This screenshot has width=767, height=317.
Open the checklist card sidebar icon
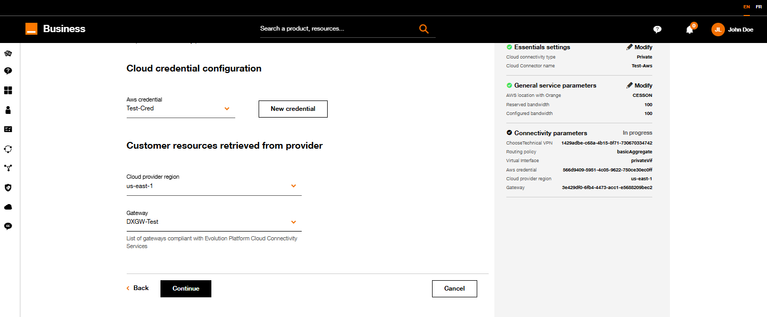point(8,129)
